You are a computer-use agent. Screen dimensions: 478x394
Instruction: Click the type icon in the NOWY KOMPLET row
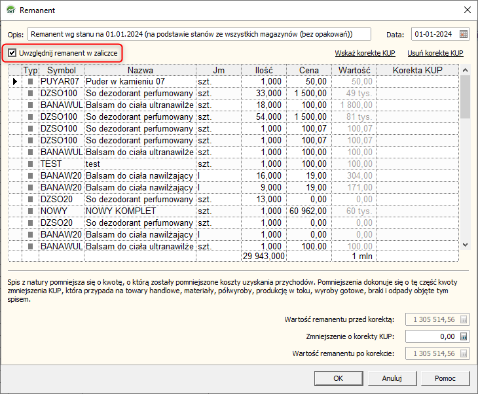[31, 211]
